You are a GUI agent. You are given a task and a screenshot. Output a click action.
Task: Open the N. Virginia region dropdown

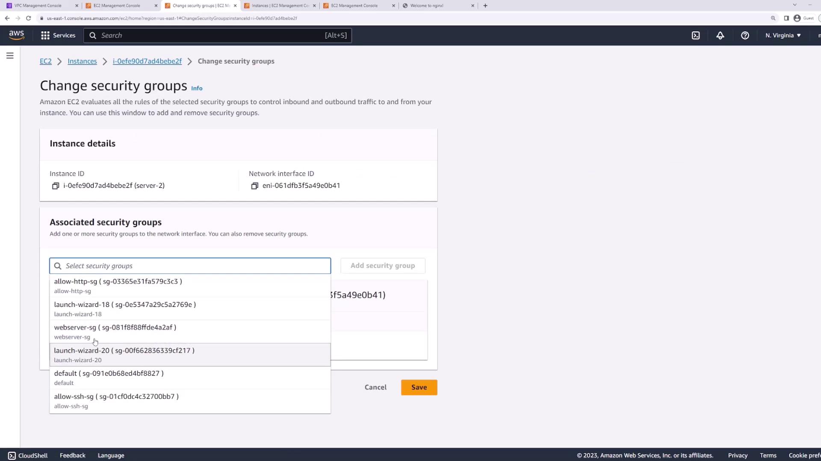point(783,35)
